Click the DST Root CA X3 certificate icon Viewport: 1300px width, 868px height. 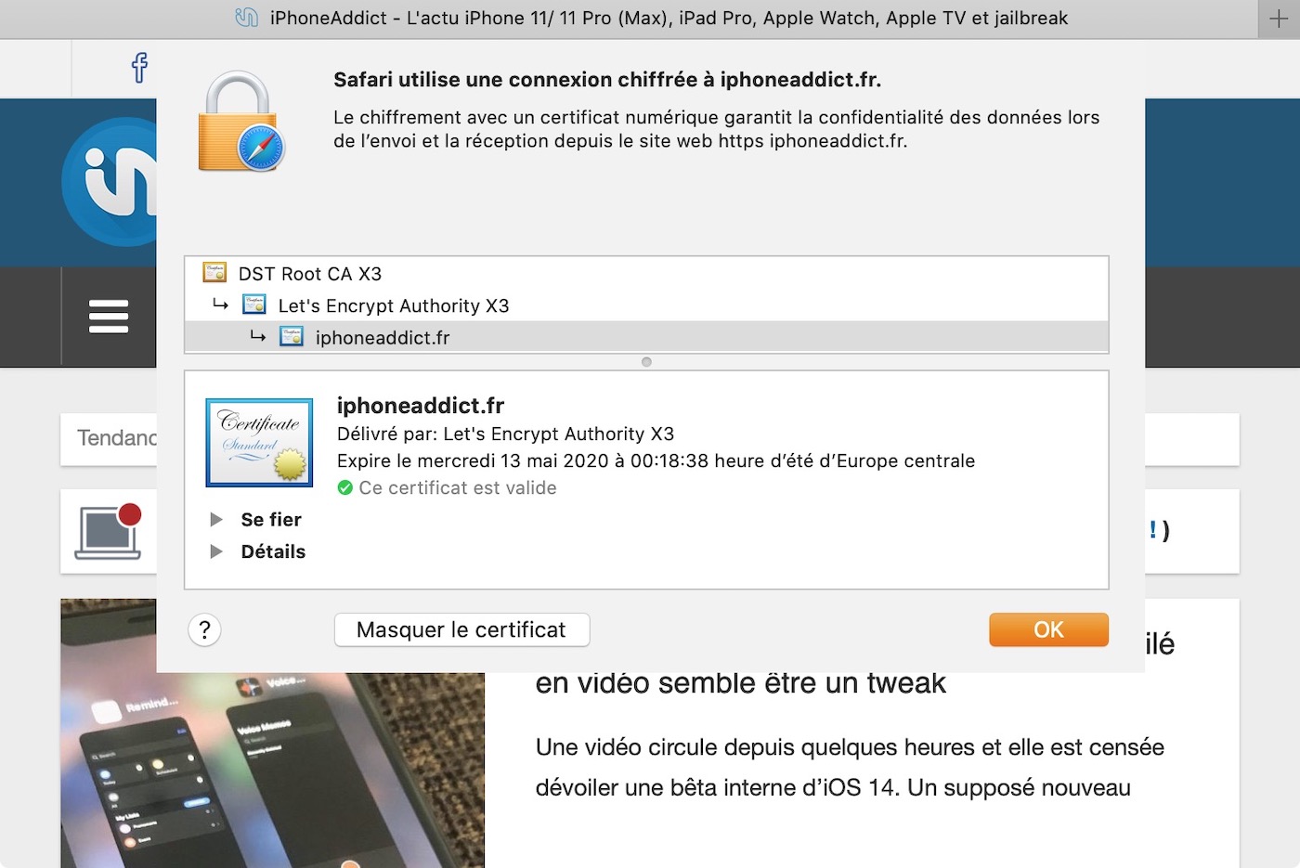coord(214,273)
